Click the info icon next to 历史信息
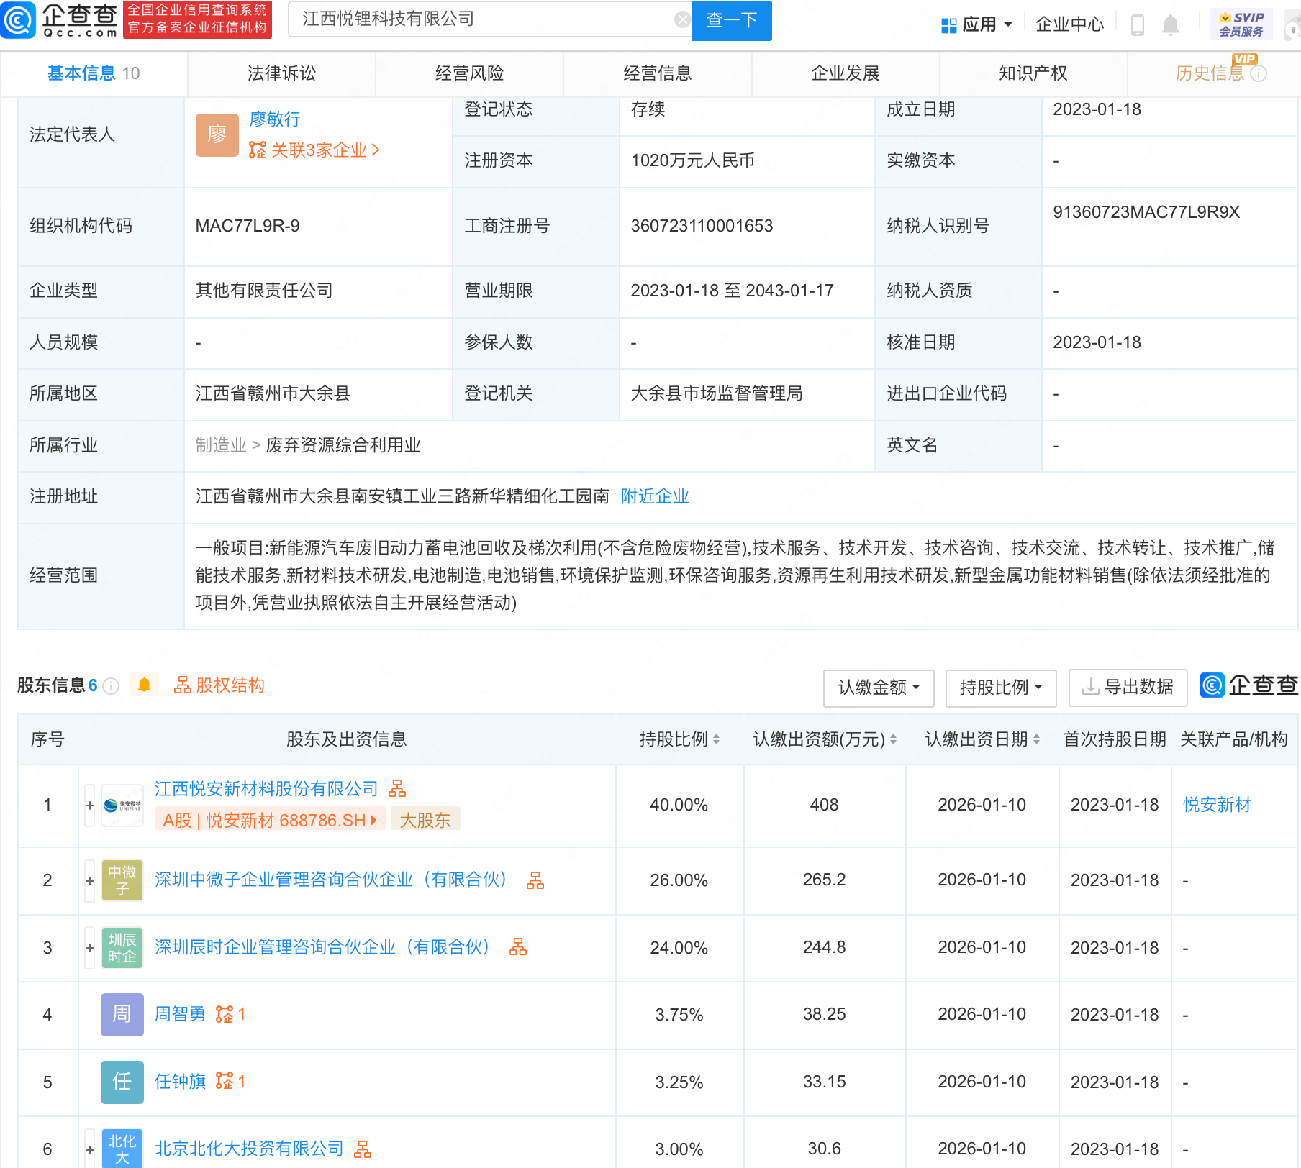 coord(1259,73)
